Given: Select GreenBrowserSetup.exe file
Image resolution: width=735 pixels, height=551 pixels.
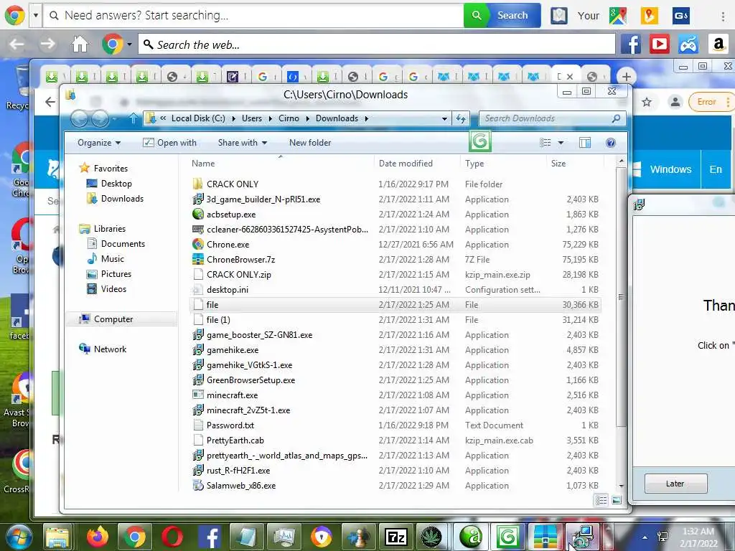Looking at the screenshot, I should (x=251, y=380).
